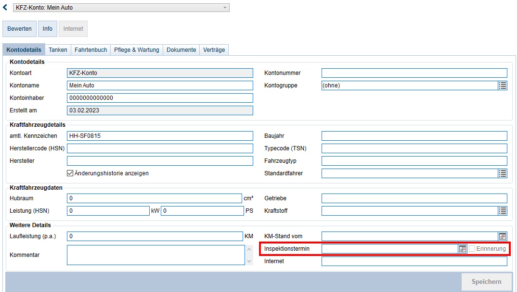Select the Pflege & Wartung tab
Viewport: 517px width, 292px height.
[x=137, y=49]
